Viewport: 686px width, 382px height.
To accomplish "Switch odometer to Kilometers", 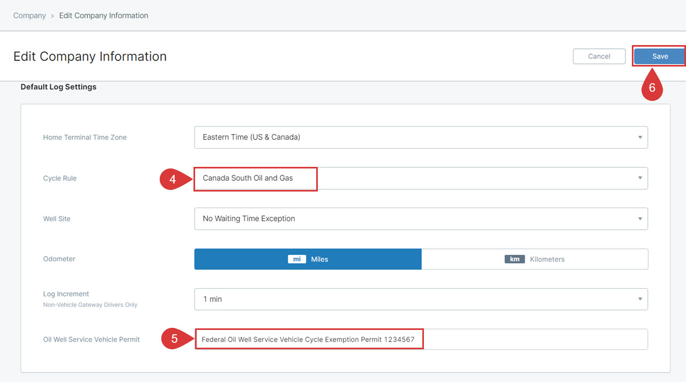I will [x=535, y=259].
